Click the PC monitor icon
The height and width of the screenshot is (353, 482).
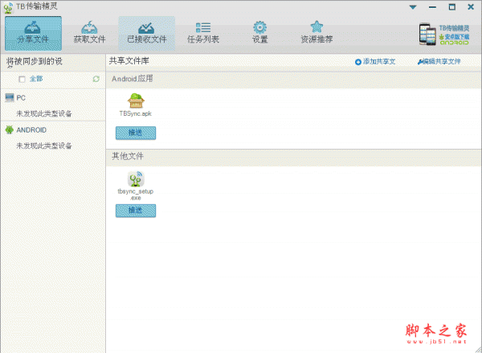click(x=10, y=98)
